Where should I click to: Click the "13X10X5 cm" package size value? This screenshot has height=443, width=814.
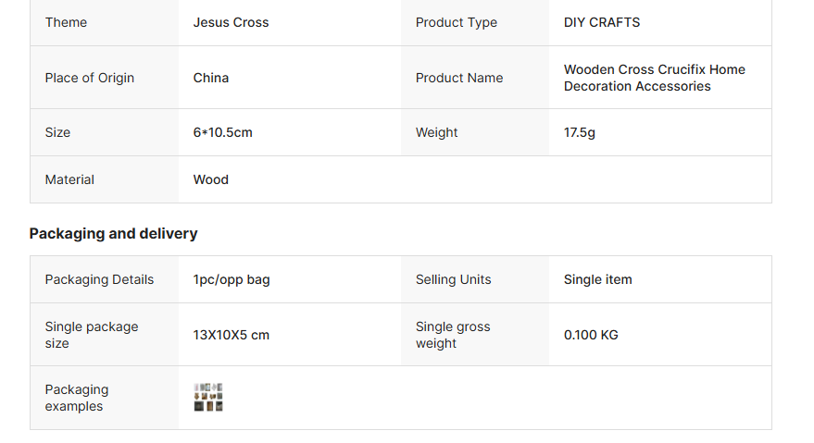pyautogui.click(x=231, y=335)
